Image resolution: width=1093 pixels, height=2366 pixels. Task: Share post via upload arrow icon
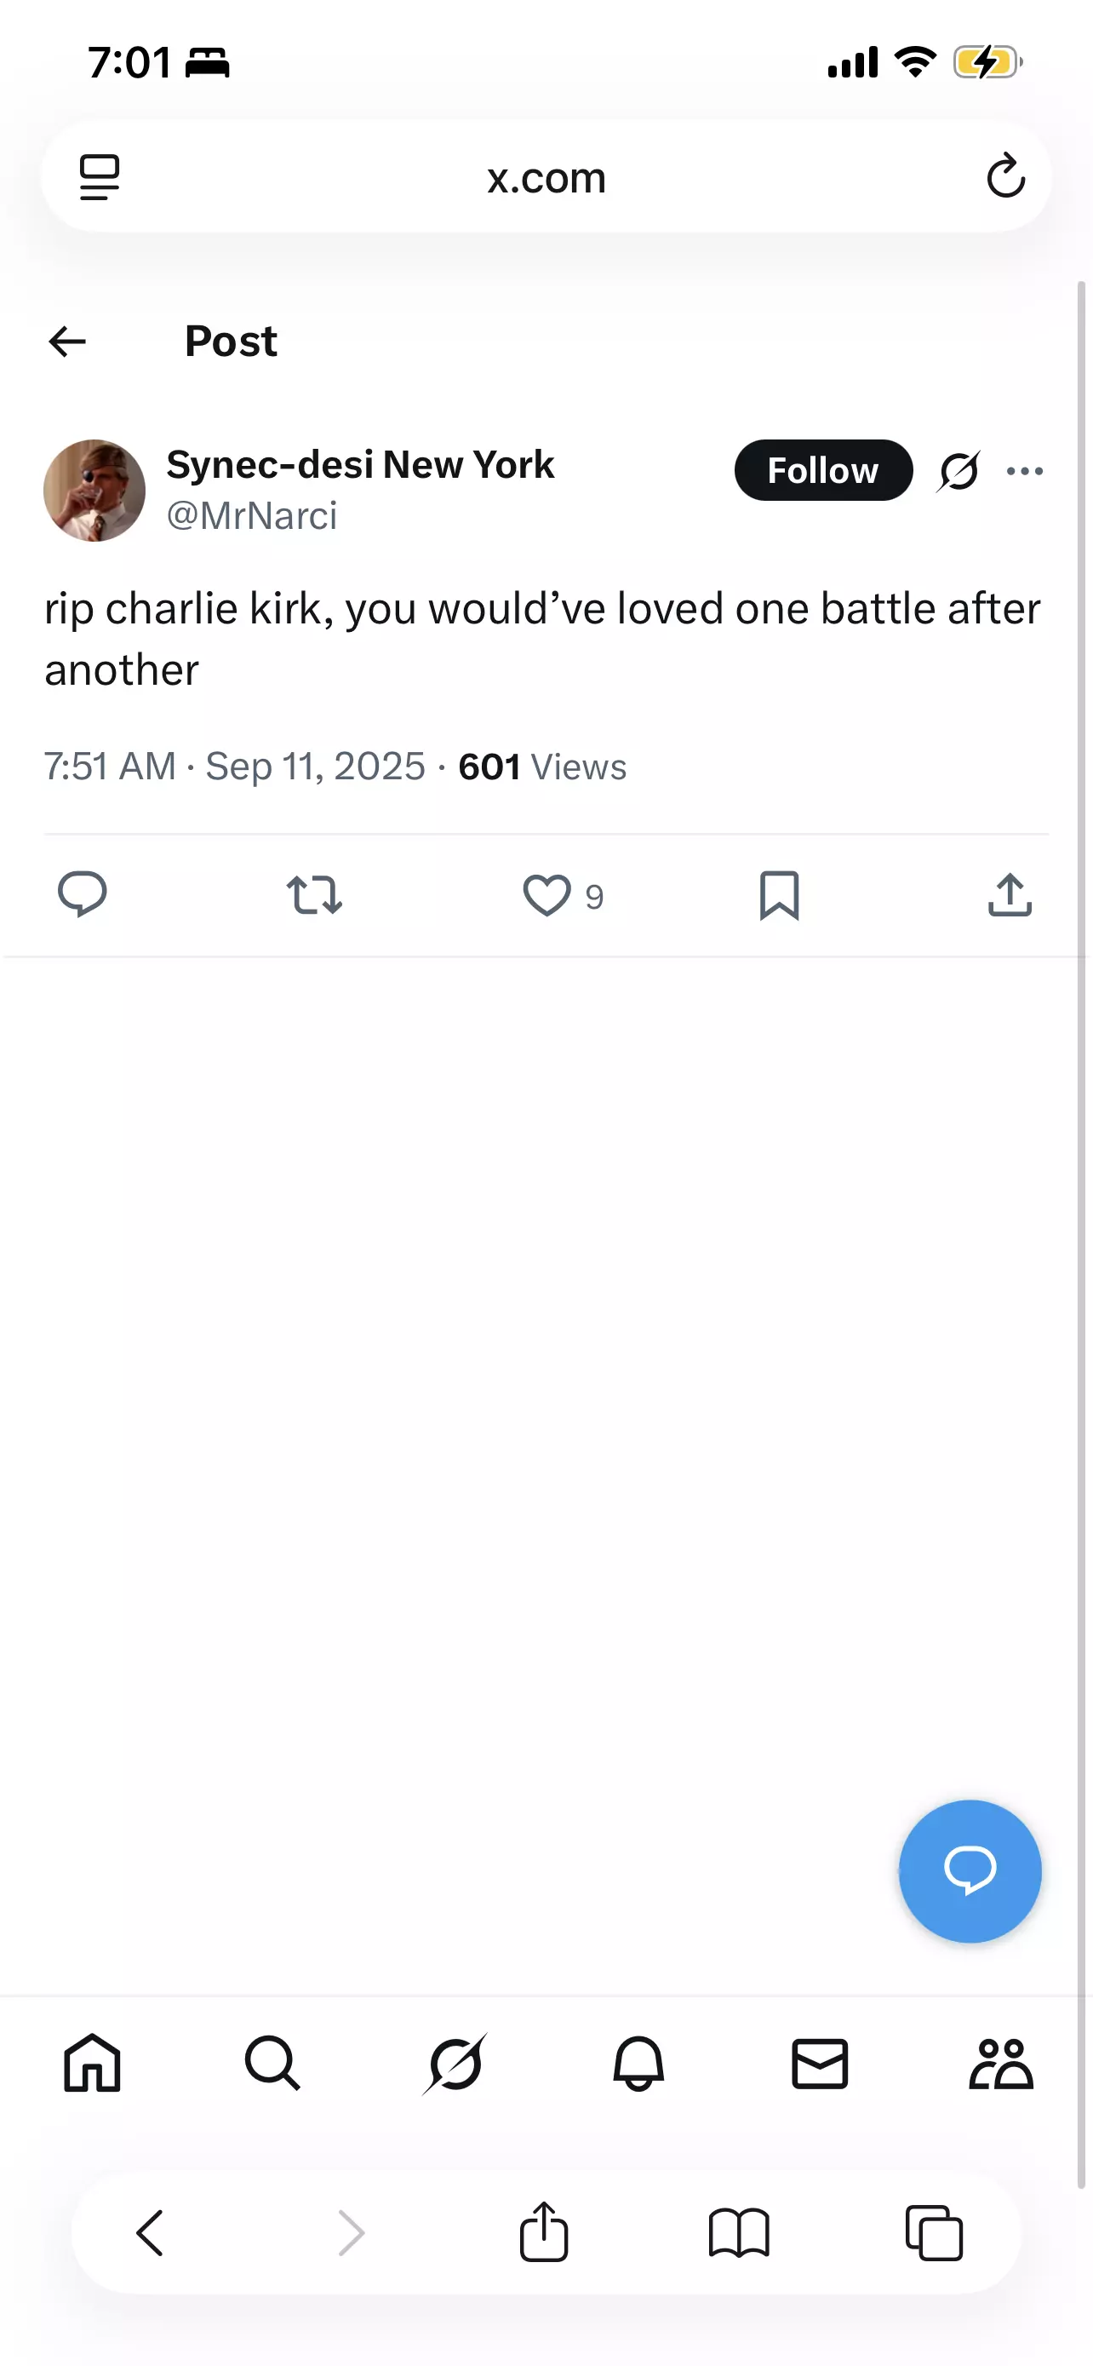(1010, 894)
